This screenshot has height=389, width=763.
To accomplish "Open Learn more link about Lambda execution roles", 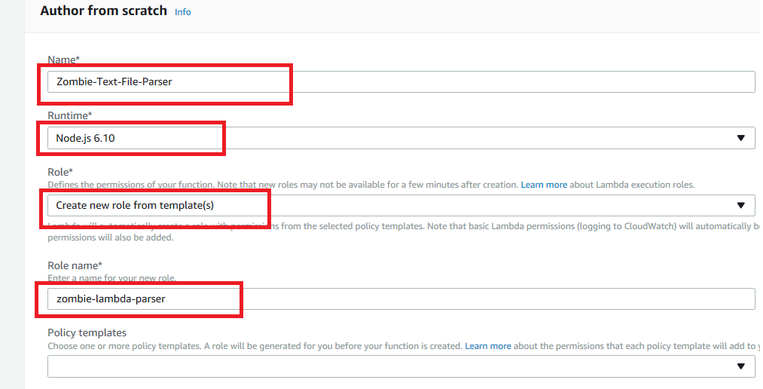I will pos(544,185).
